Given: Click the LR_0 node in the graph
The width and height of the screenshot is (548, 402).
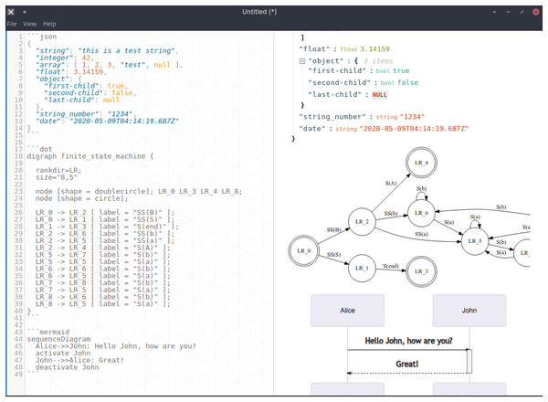Looking at the screenshot, I should (x=304, y=251).
